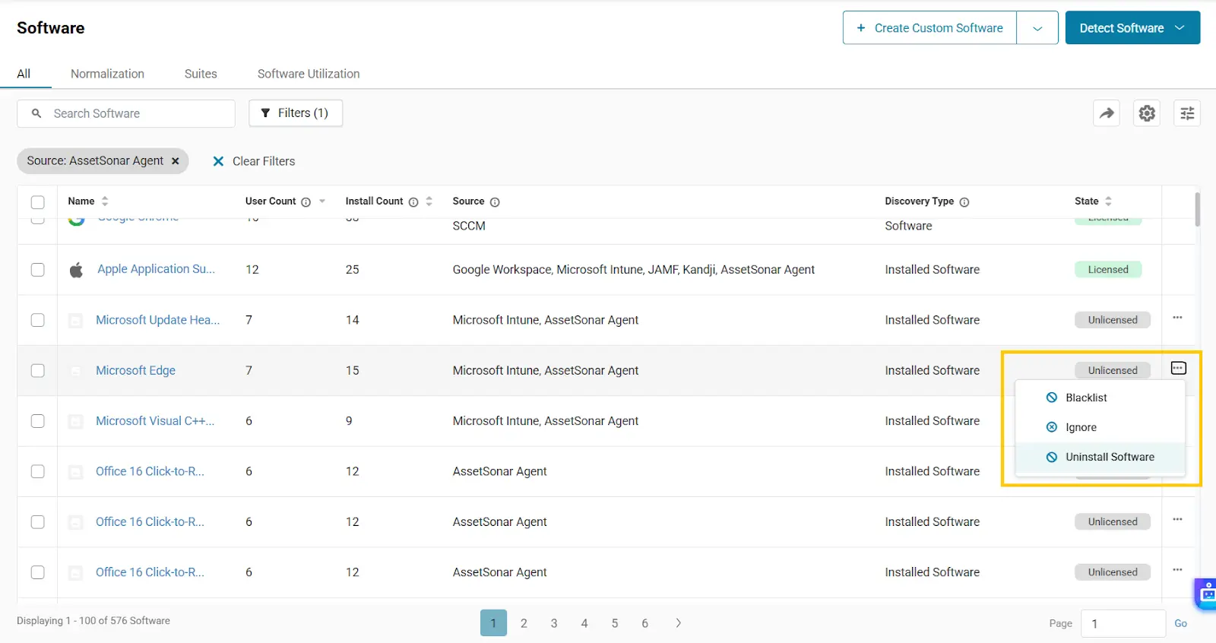Click the share/export arrow icon

point(1107,113)
